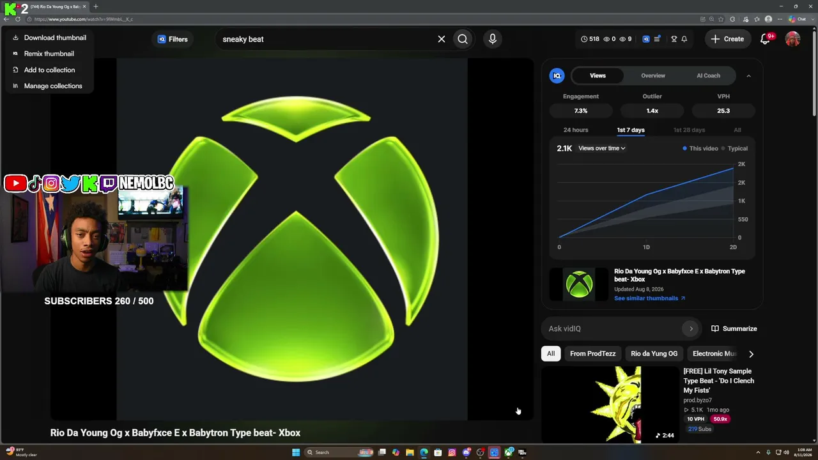Select the 'All' filter chip
This screenshot has height=460, width=818.
coord(551,353)
